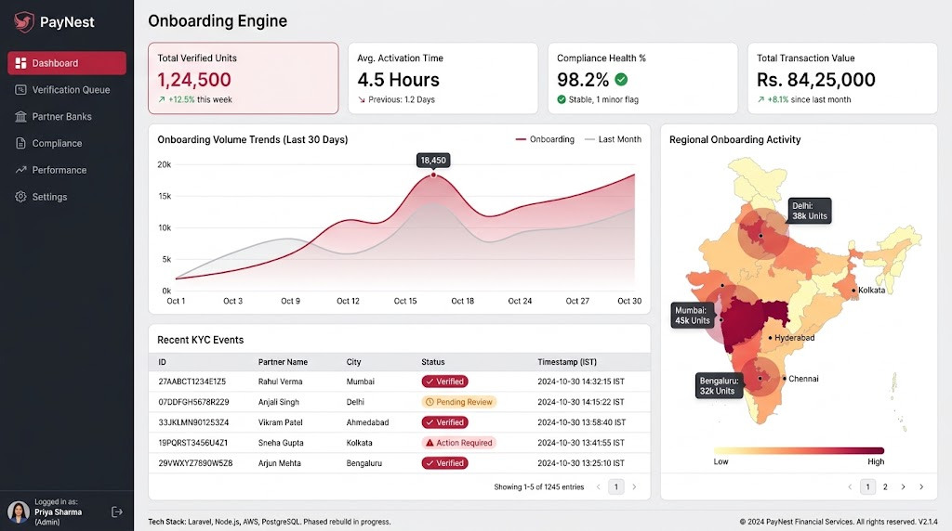Click the Mumbai 45k Units label
This screenshot has height=531, width=952.
point(692,316)
